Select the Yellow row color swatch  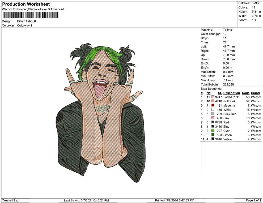213,139
